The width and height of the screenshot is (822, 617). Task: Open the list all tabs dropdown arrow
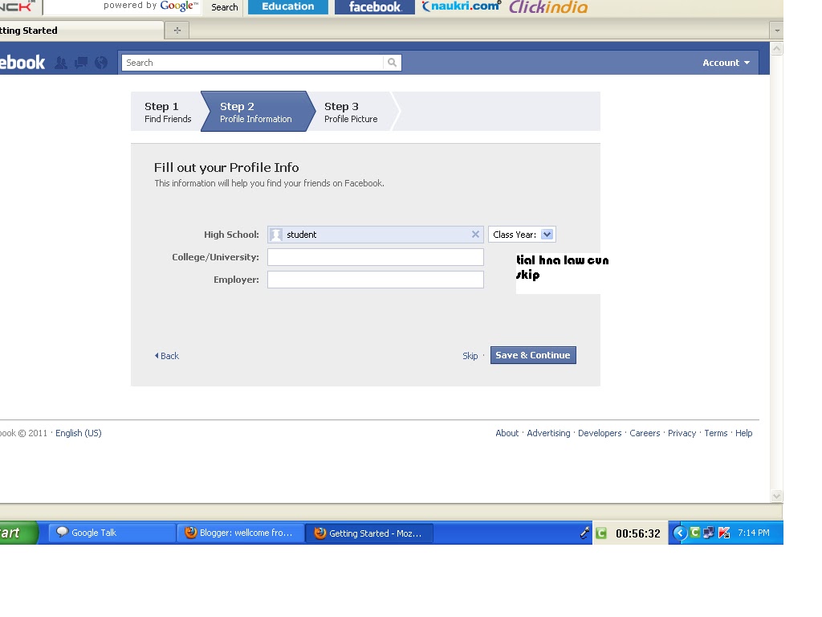tap(777, 31)
